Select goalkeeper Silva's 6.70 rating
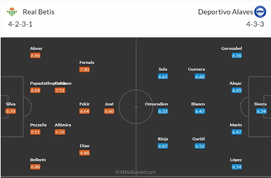Image resolution: width=271 pixels, height=178 pixels. click(11, 111)
